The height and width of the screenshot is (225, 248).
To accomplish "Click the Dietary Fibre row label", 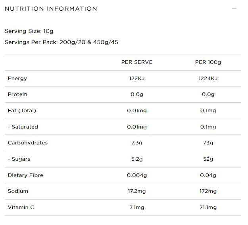I will (x=25, y=175).
